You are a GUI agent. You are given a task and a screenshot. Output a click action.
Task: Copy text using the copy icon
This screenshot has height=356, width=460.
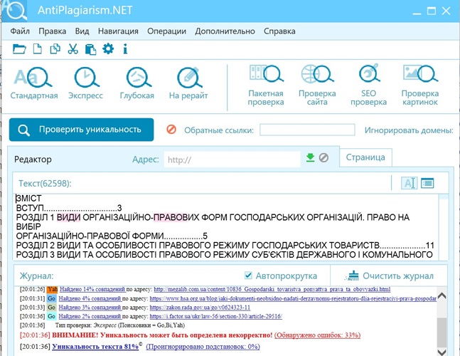55,48
